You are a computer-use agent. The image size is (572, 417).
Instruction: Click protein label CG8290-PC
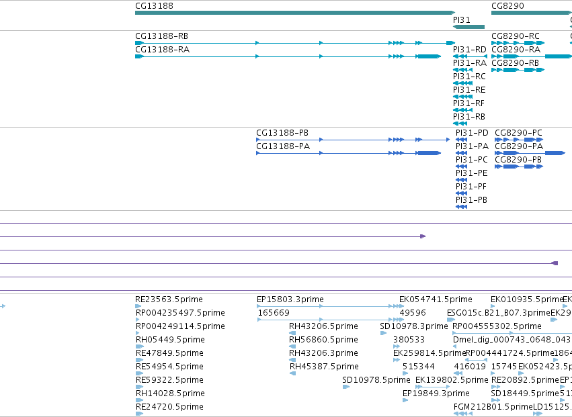point(518,133)
